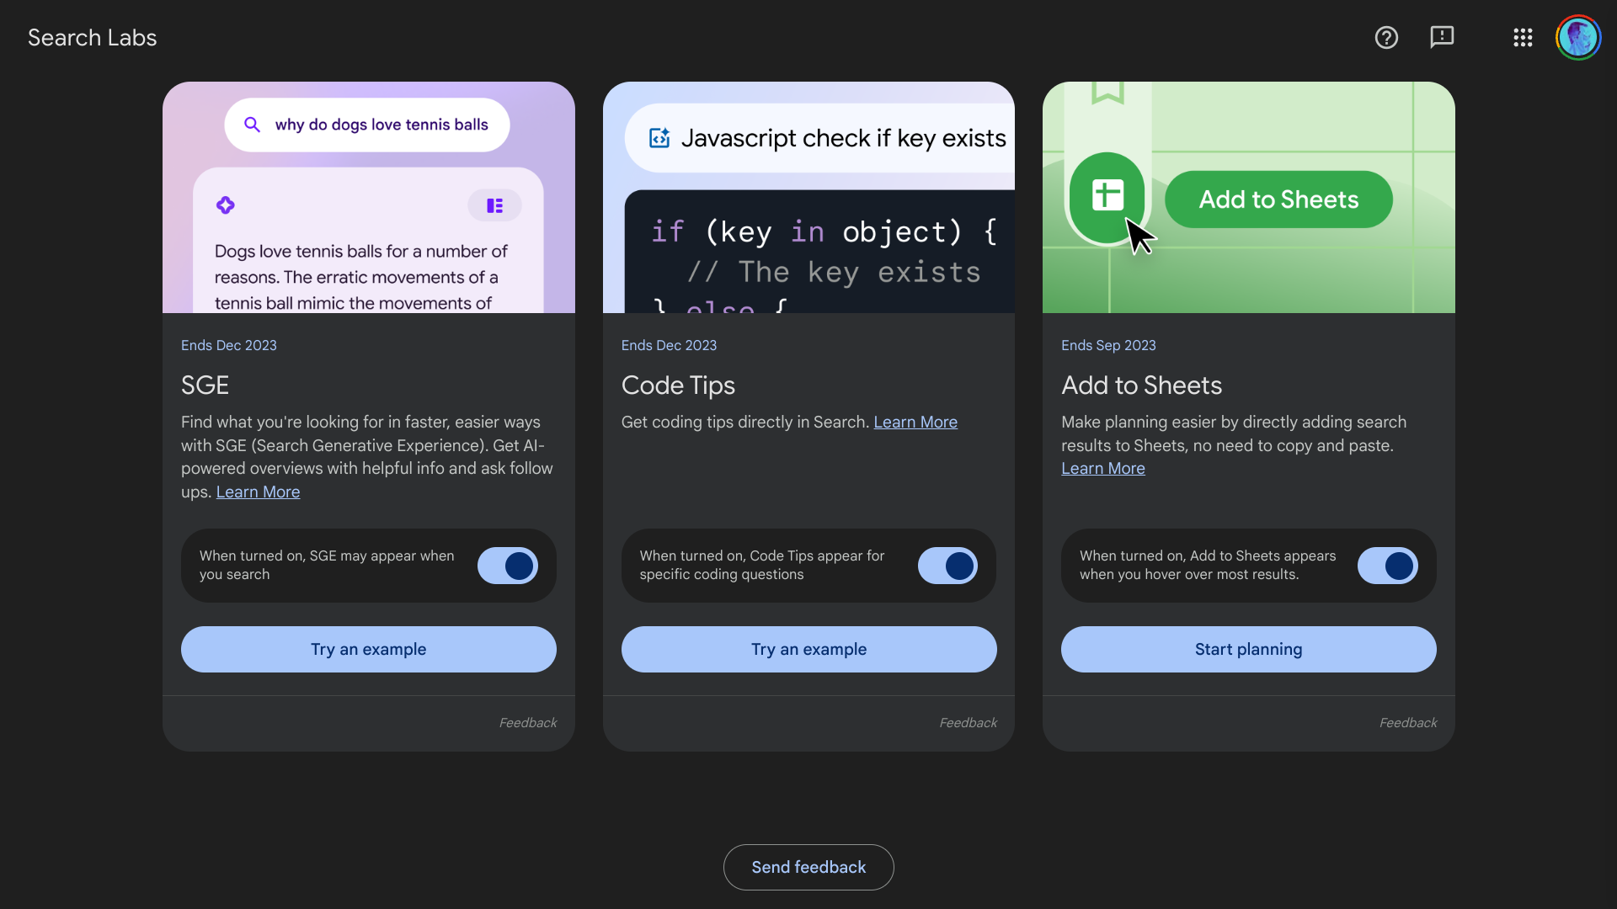Click the code sparkle icon beside Javascript query
The height and width of the screenshot is (909, 1617).
coord(659,138)
